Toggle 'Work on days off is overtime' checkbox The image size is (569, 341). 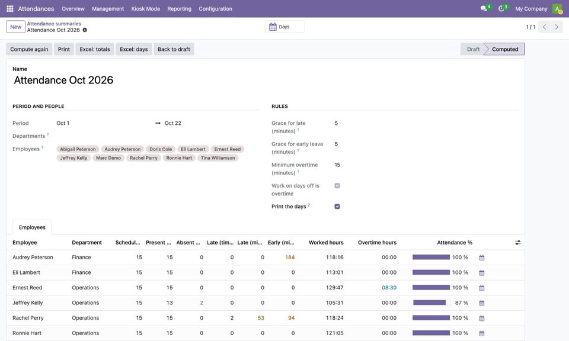[337, 185]
